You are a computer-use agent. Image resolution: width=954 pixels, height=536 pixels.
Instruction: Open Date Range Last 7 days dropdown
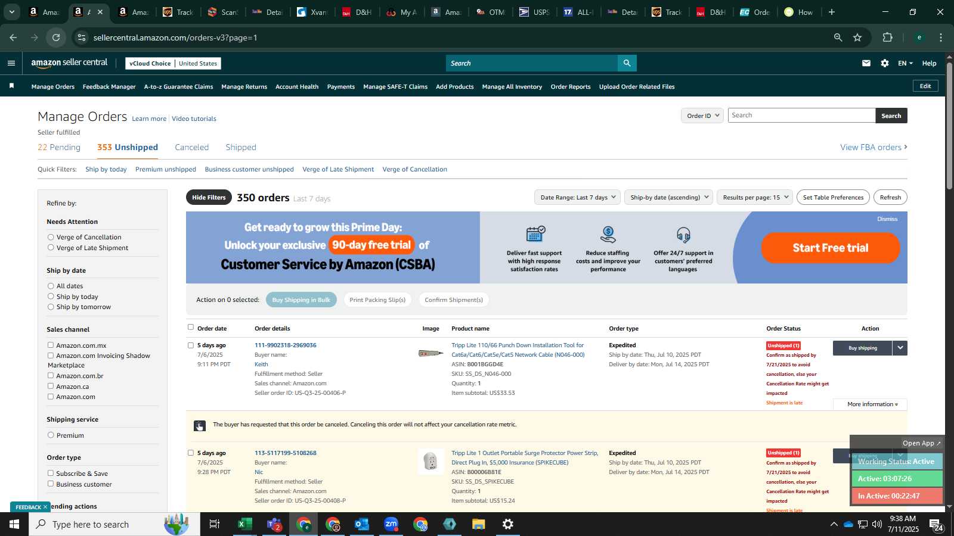click(x=577, y=197)
